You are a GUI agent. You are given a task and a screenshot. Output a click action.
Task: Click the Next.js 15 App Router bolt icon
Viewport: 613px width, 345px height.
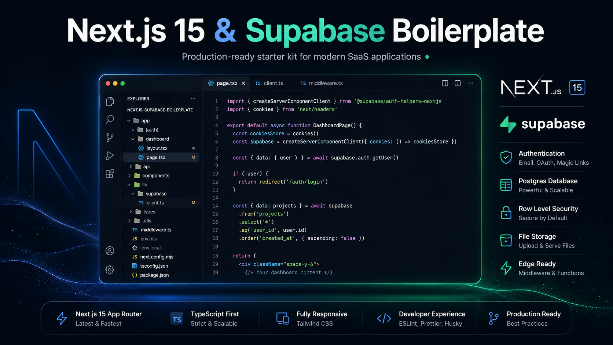click(62, 319)
